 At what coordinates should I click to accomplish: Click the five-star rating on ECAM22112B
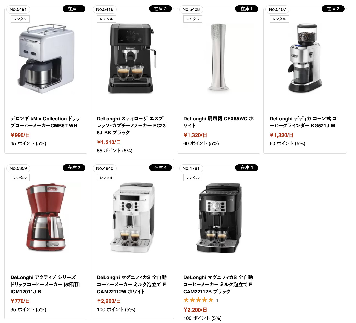click(x=198, y=300)
